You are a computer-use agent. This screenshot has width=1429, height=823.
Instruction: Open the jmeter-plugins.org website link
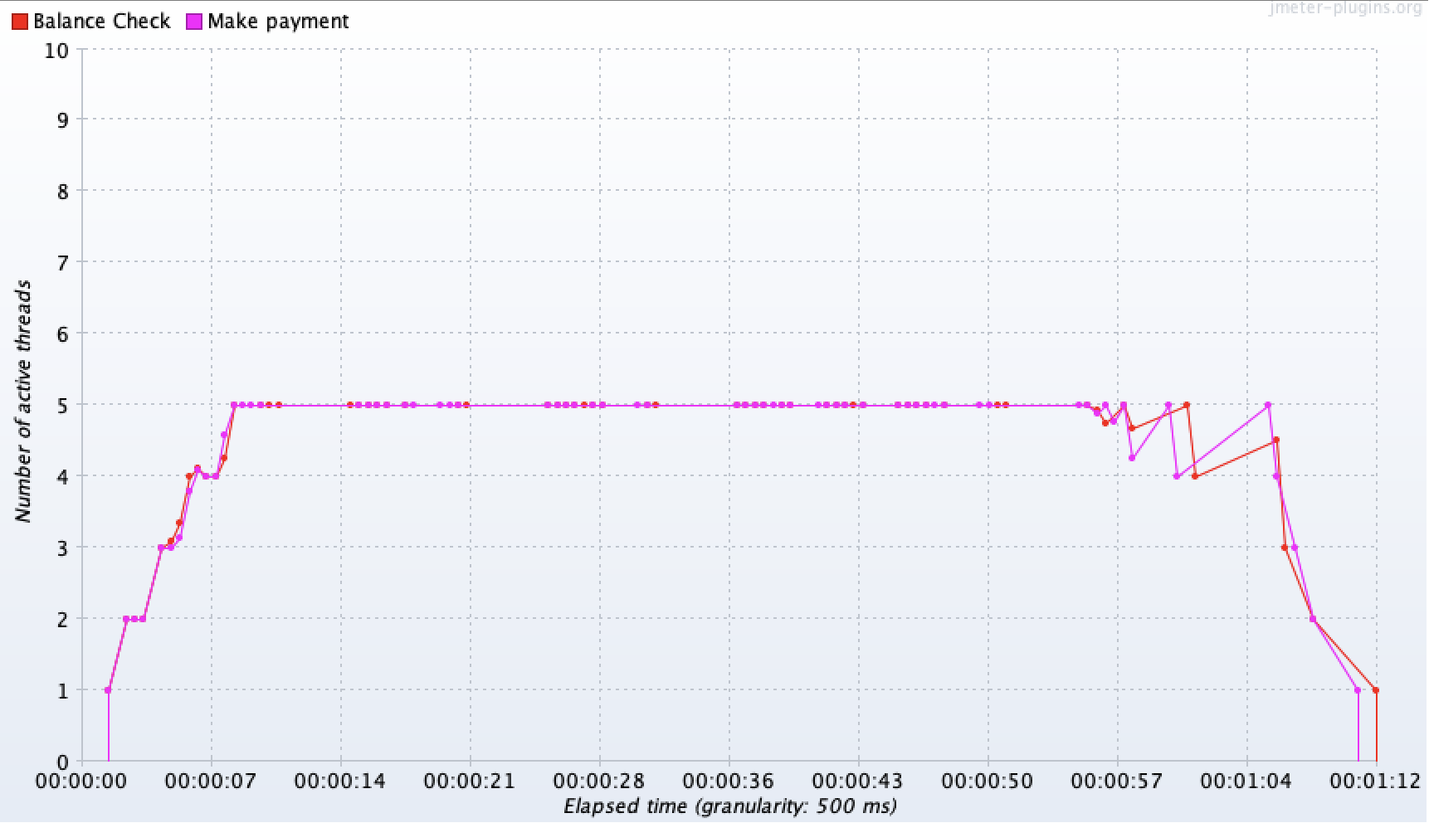tap(1344, 8)
